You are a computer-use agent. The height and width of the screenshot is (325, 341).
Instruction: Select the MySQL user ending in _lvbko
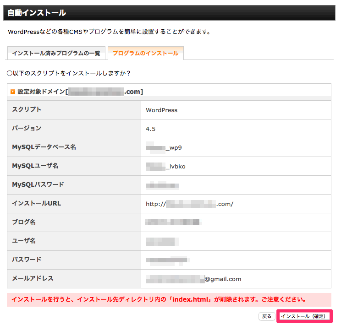165,166
